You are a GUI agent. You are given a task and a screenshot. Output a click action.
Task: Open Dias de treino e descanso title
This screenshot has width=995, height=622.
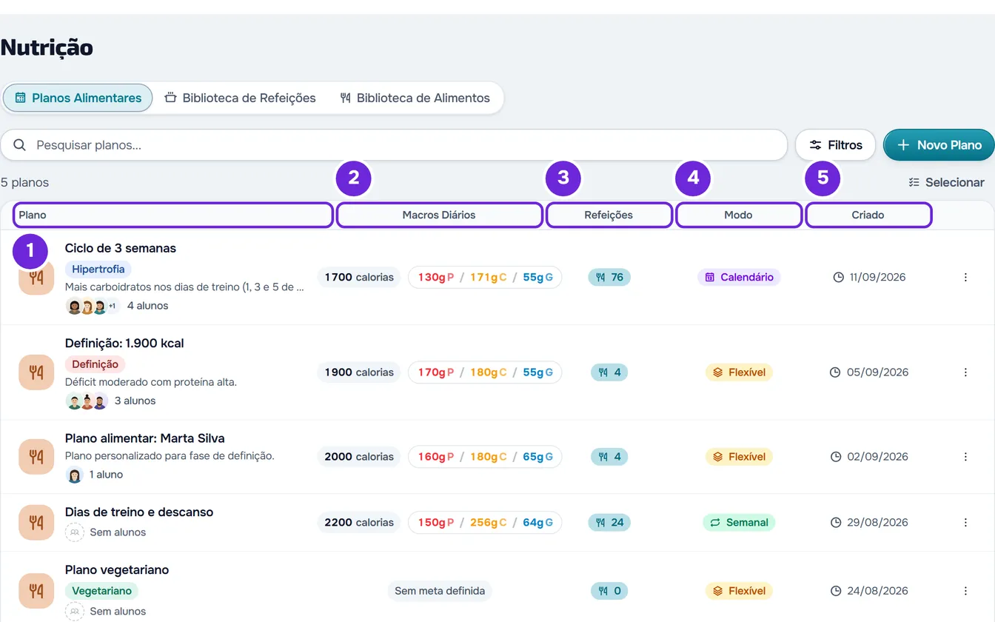(139, 512)
